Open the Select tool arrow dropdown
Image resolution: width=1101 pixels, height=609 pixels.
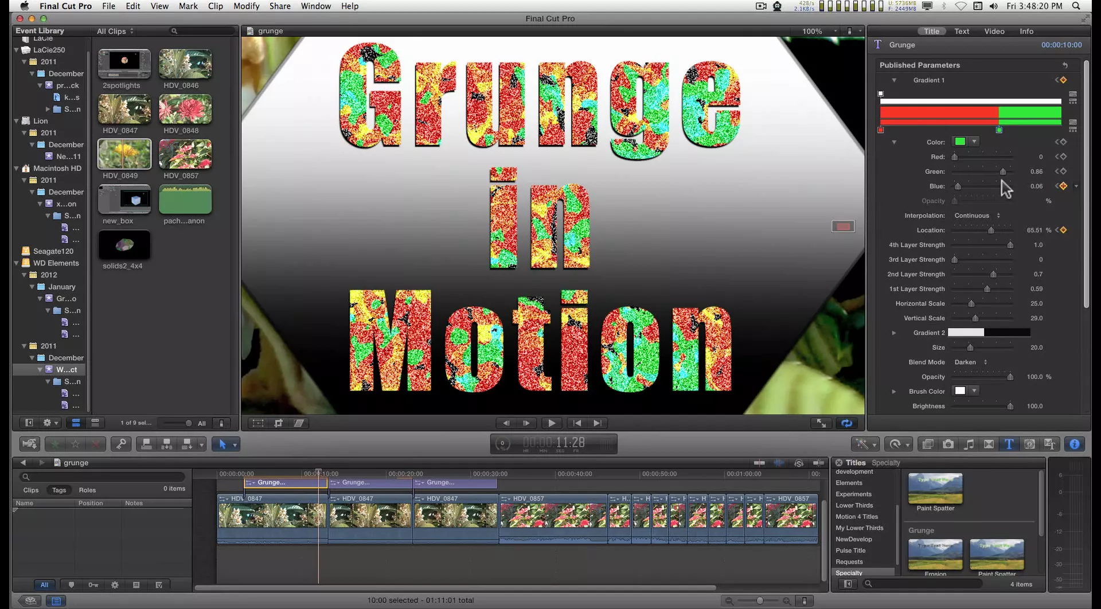click(x=235, y=444)
